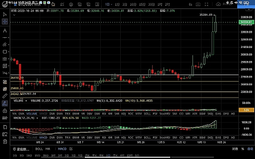Select the crosshair cursor tool
This screenshot has height=159, width=255.
point(5,22)
